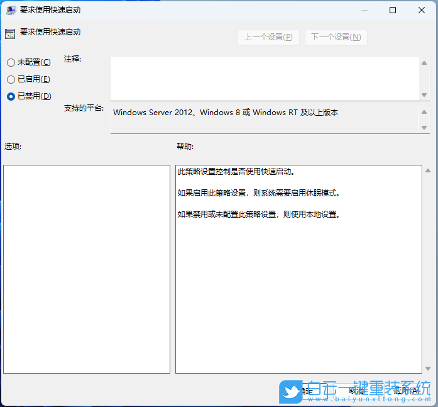Click the 支持的平台 box scroll up arrow
The image size is (438, 407).
pos(424,112)
